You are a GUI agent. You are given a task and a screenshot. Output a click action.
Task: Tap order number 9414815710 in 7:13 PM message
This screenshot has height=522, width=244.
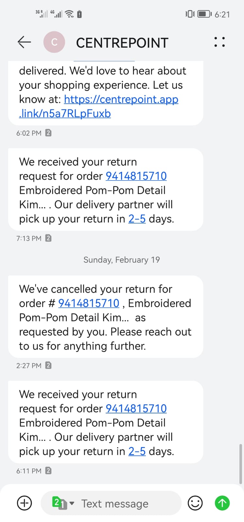point(136,176)
